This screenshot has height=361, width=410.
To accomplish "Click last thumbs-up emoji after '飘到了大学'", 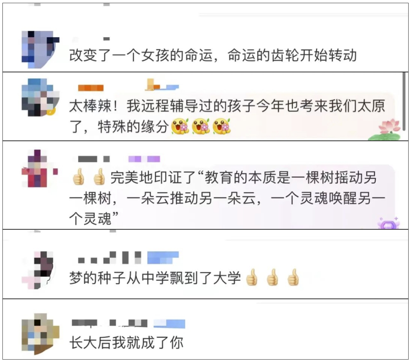I will (x=293, y=277).
